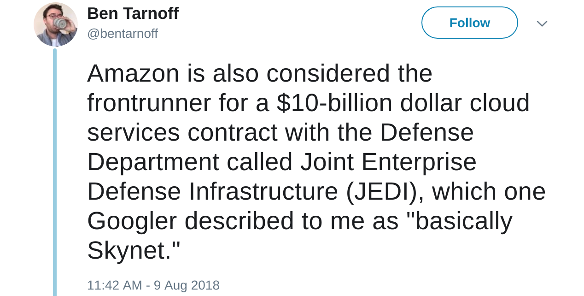Viewport: 584px width, 296px height.
Task: Click the word "cloud" in the tweet
Action: [500, 103]
